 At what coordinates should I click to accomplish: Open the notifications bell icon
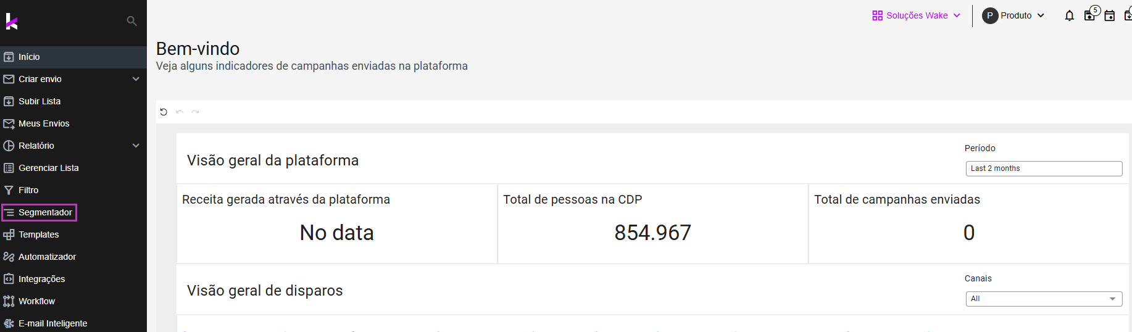click(1070, 15)
